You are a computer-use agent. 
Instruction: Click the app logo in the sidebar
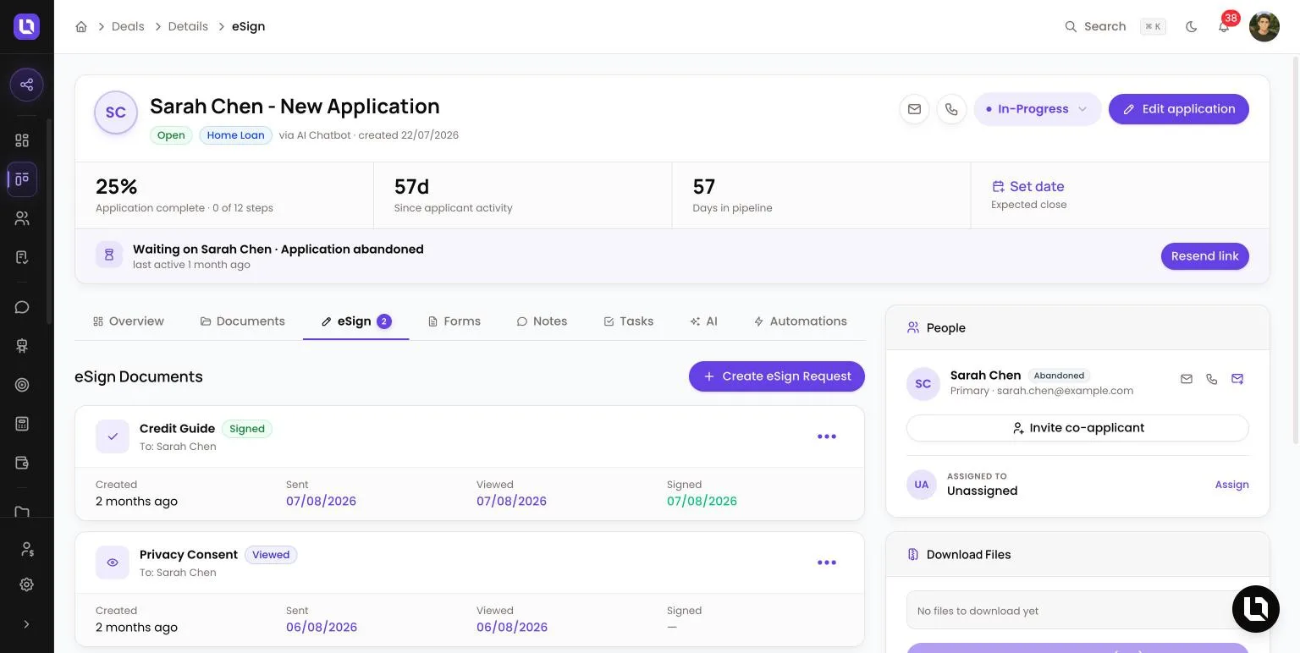[x=26, y=26]
